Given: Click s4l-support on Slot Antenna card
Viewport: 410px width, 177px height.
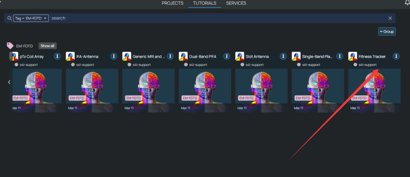Looking at the screenshot, I should (x=255, y=65).
